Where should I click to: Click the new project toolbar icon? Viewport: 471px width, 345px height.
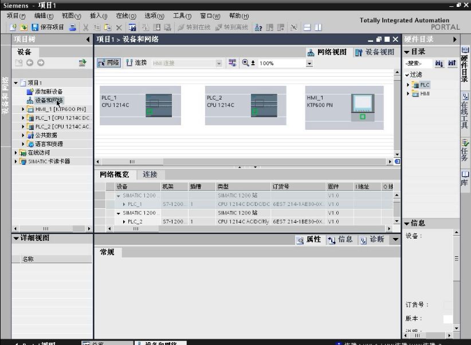(x=13, y=27)
